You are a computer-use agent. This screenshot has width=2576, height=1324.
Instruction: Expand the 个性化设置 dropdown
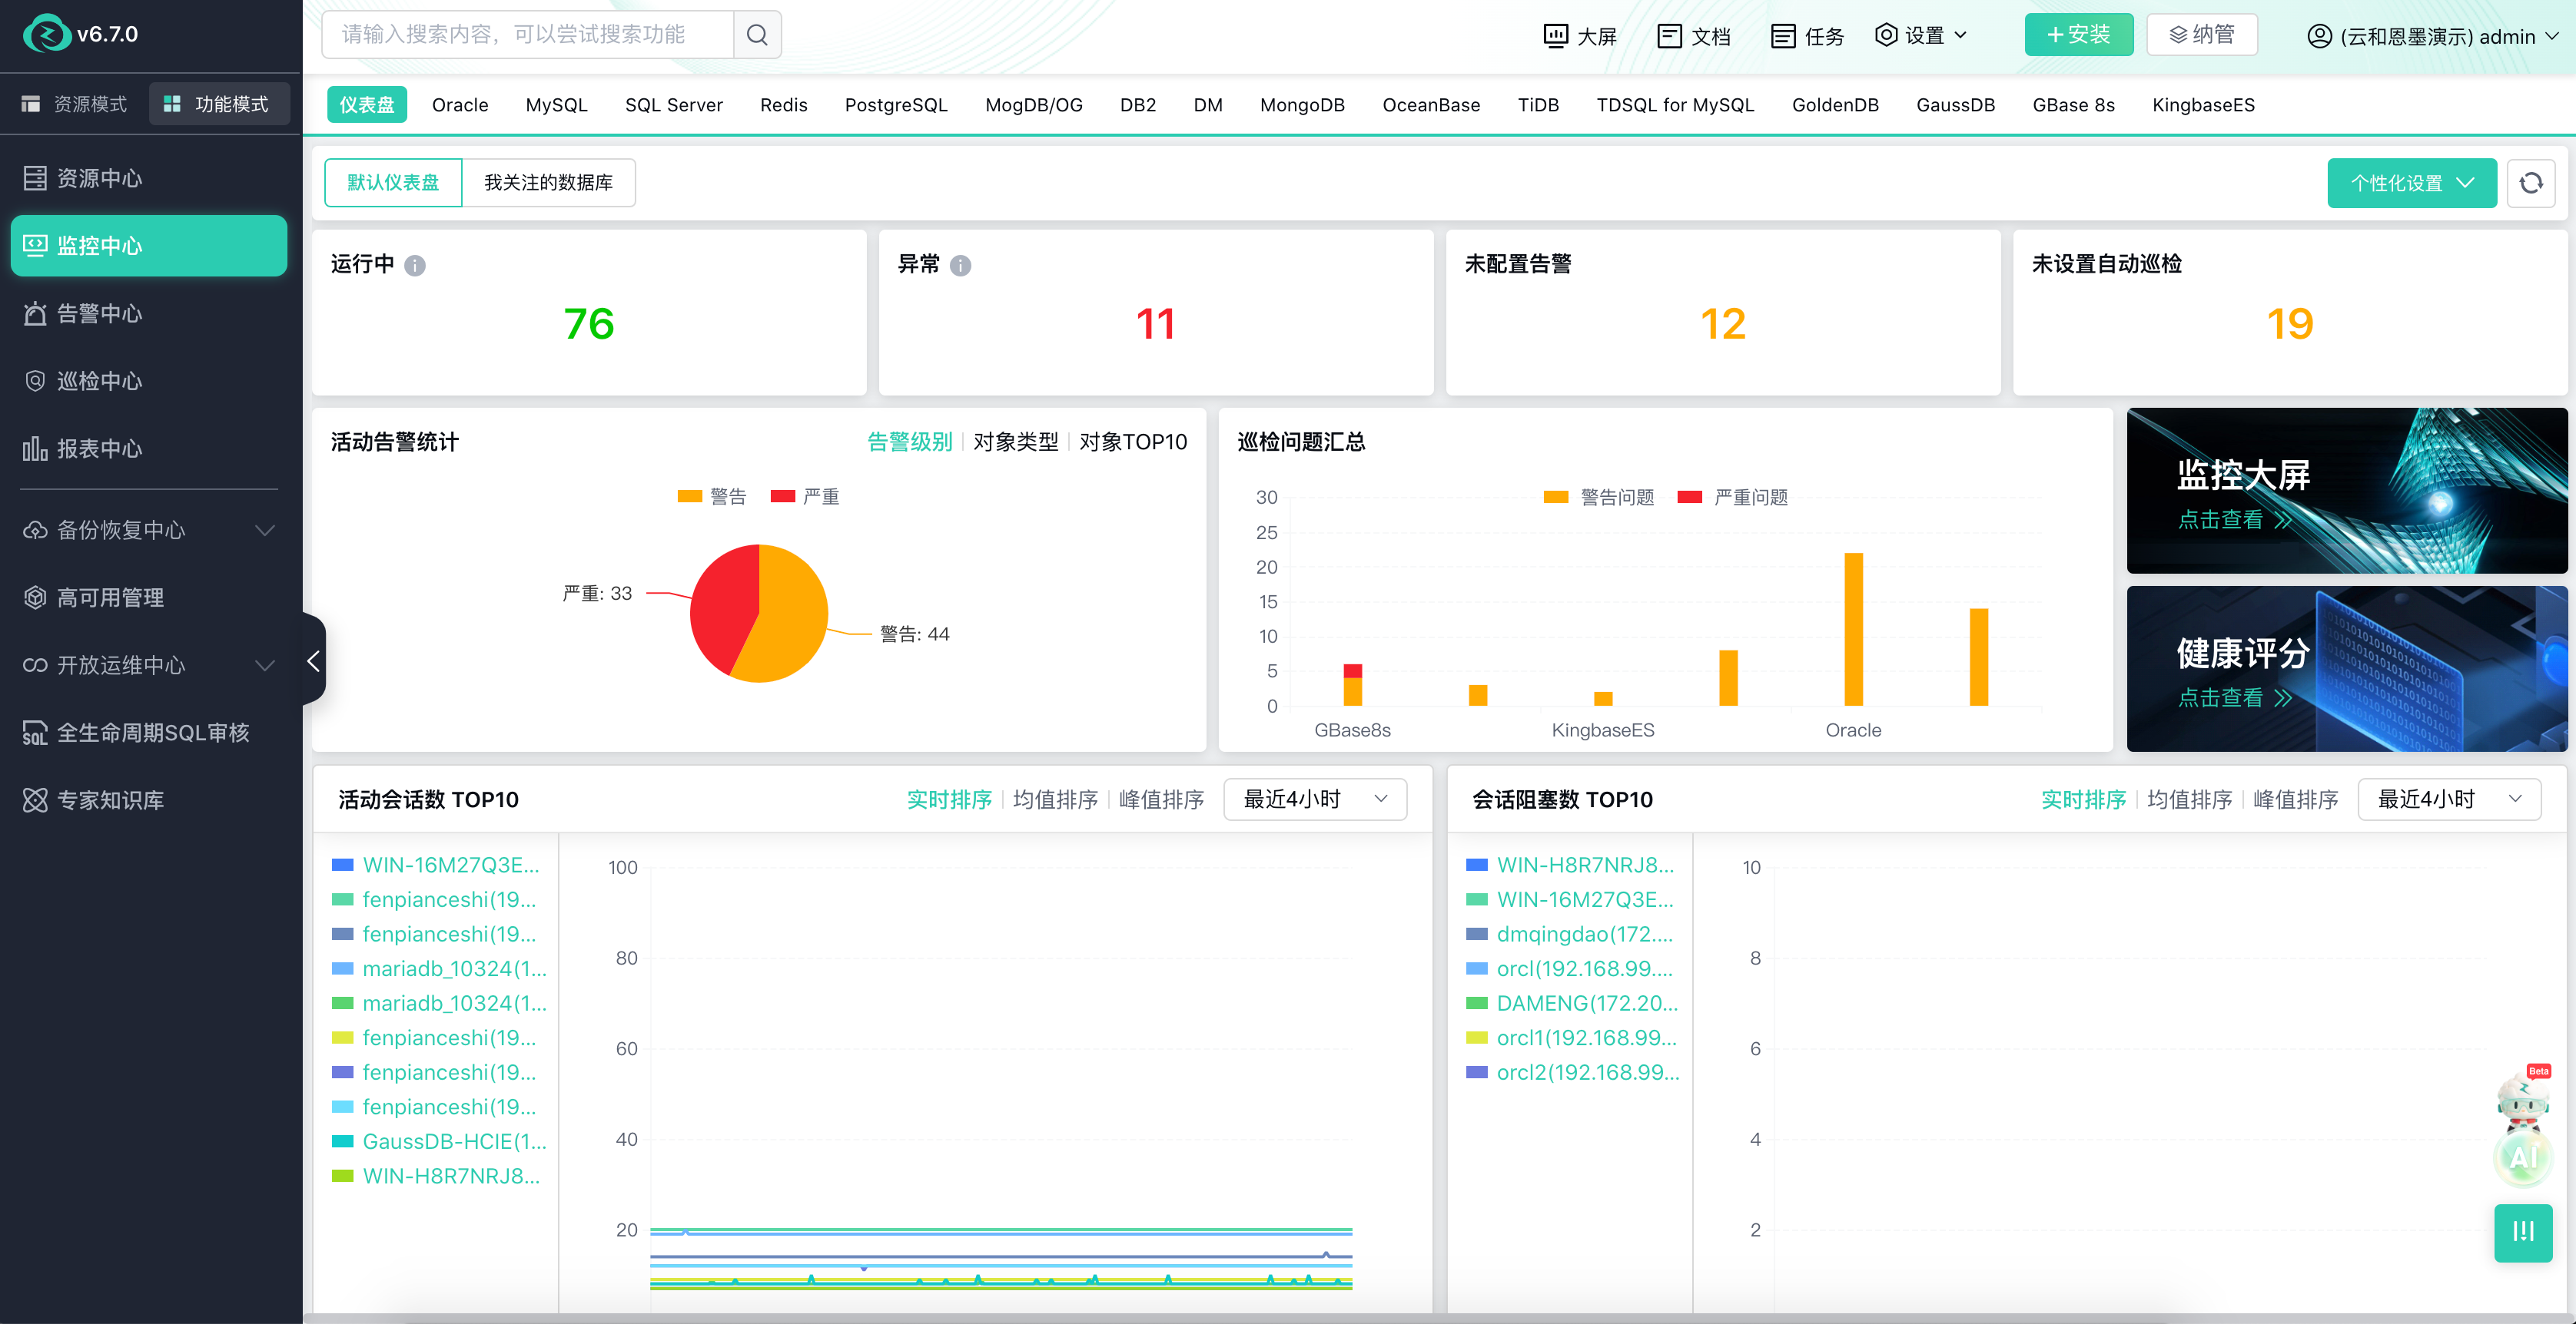click(2411, 183)
